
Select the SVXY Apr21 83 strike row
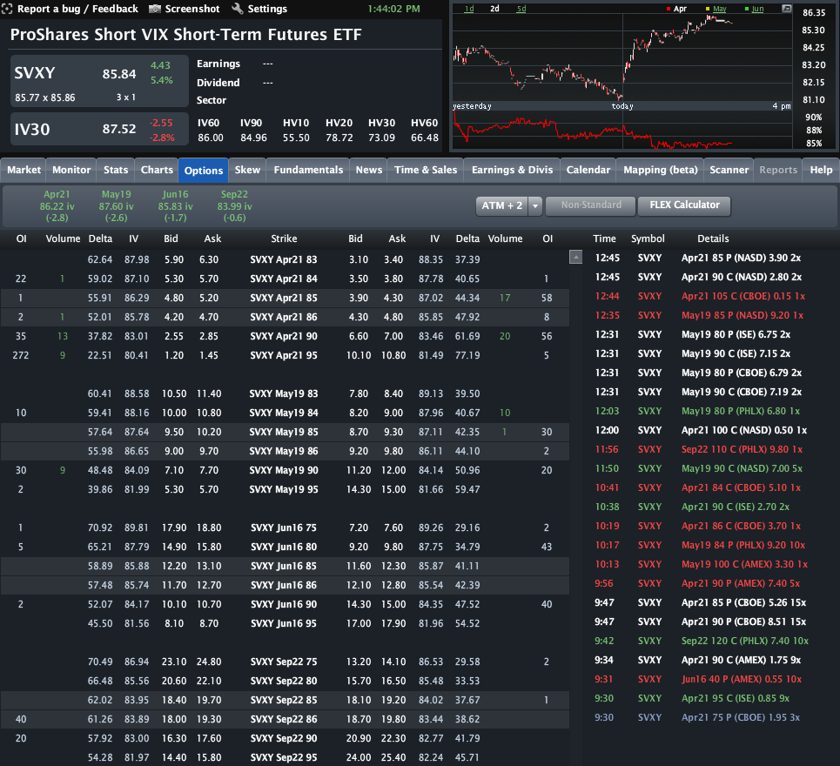(x=285, y=259)
